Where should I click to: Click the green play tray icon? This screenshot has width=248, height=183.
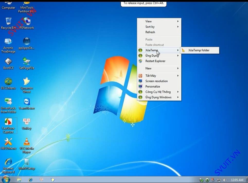click(x=207, y=180)
